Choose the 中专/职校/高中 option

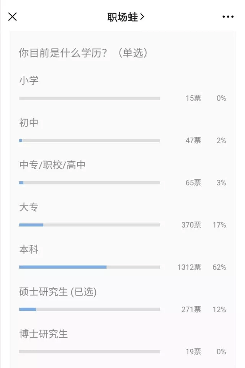[x=52, y=165]
